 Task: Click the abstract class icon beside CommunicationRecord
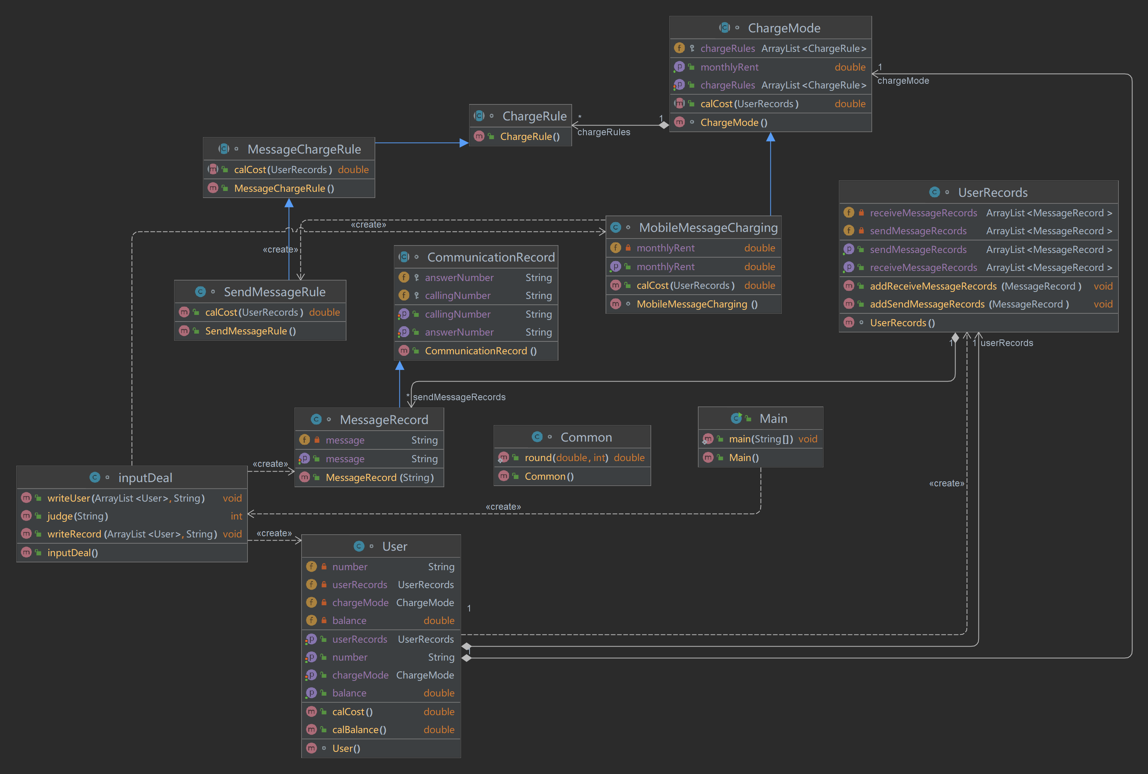[404, 257]
